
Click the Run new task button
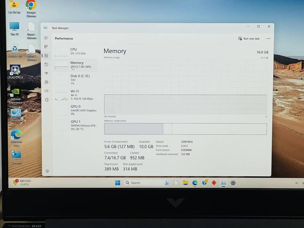click(x=249, y=39)
